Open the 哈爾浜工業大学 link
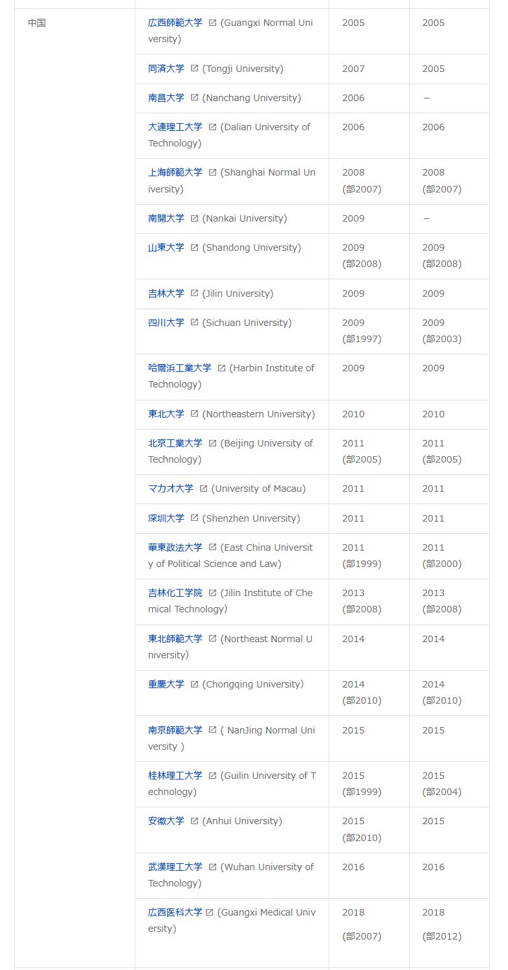The image size is (508, 970). (x=179, y=368)
